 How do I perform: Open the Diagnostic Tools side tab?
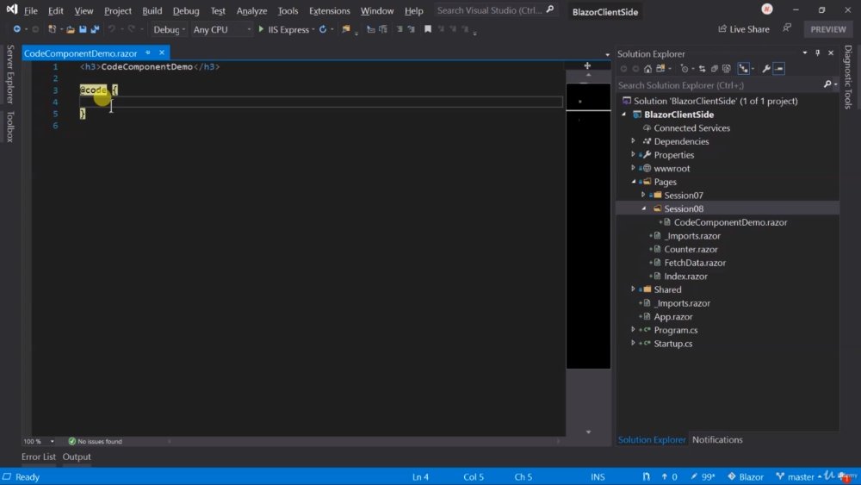848,77
